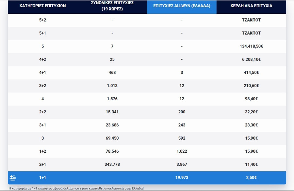Click the Greek flag icon in the 1+1 row
Image resolution: width=294 pixels, height=191 pixels.
(13, 178)
